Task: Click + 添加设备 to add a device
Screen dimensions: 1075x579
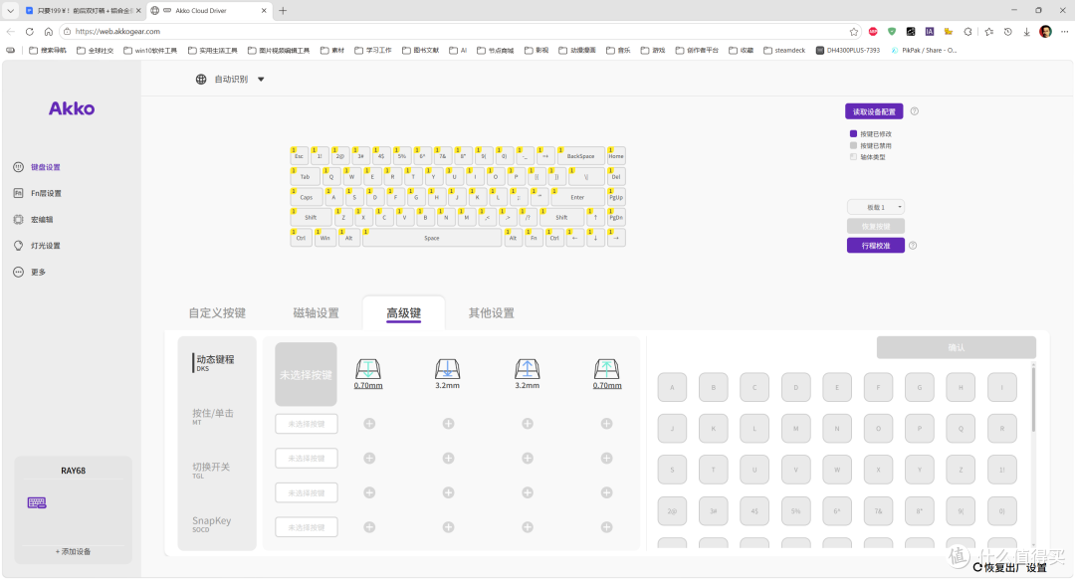Action: (x=74, y=551)
